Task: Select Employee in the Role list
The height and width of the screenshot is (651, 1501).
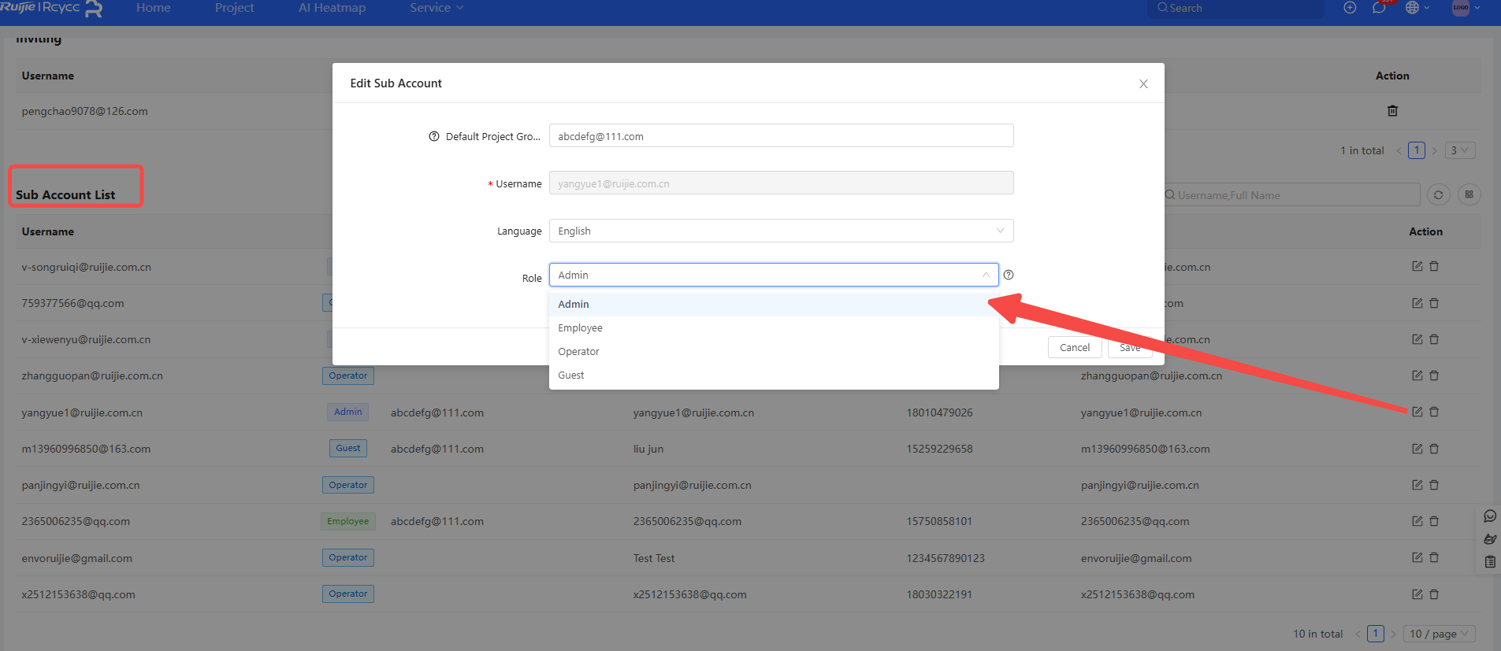Action: coord(774,327)
